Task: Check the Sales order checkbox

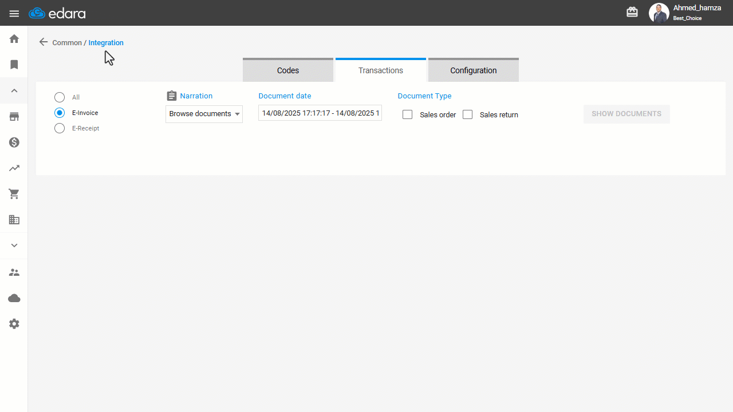Action: [x=408, y=114]
